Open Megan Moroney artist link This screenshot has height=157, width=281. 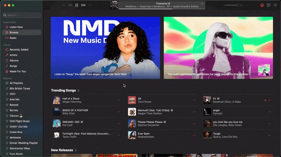click(x=72, y=102)
